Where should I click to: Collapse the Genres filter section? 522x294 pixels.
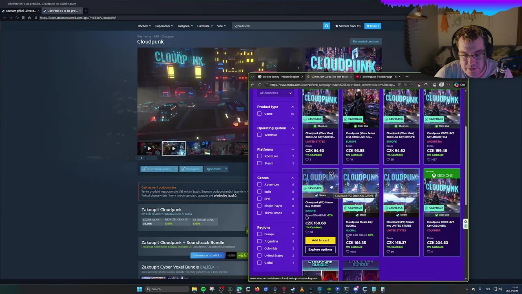tap(292, 178)
